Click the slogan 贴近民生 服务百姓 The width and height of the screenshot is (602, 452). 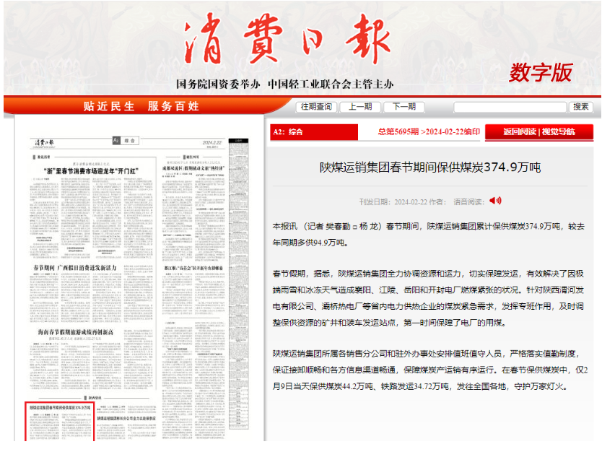pos(141,106)
